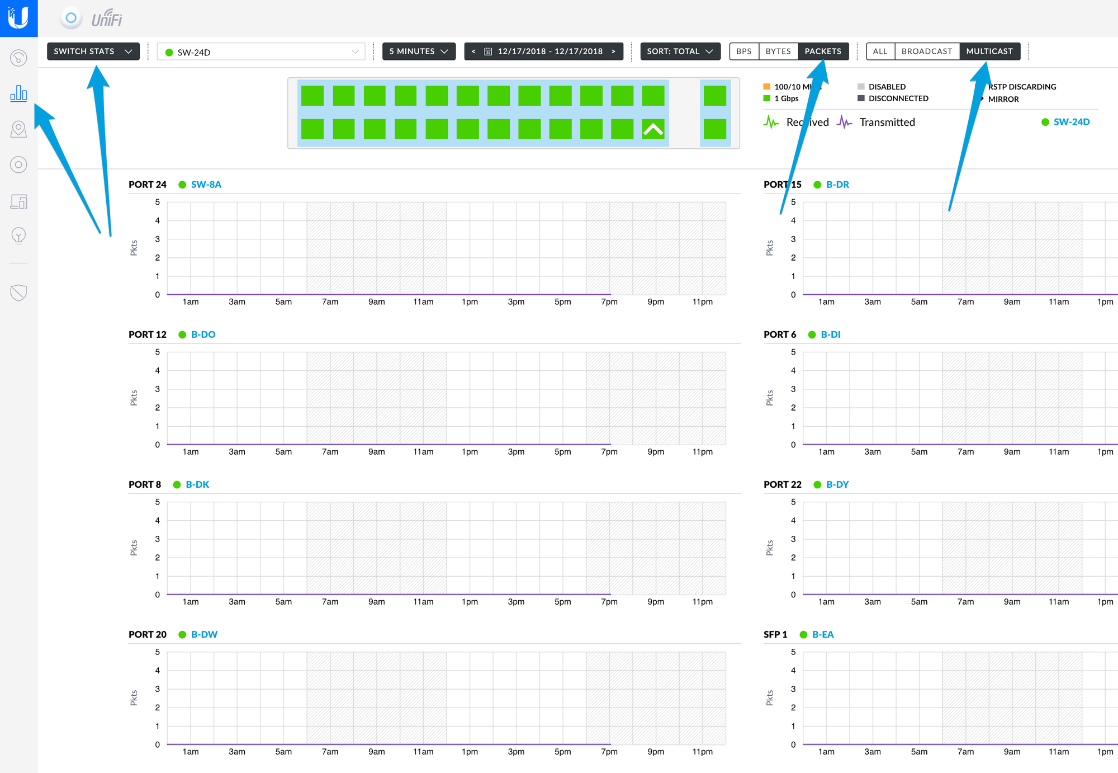Open the 5 MINUTES interval dropdown
1118x773 pixels.
tap(419, 51)
